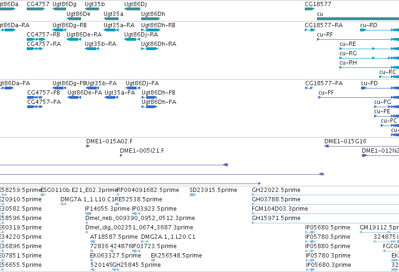Click protein Ugt86Dj-PA
Image resolution: width=399 pixels, height=272 pixels.
(x=133, y=88)
